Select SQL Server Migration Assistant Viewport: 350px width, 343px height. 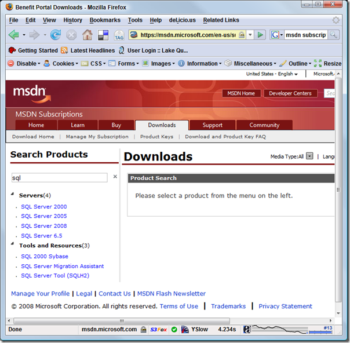(62, 266)
